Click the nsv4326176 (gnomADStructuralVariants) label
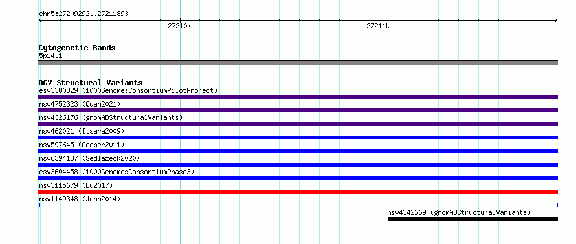The image size is (576, 244). [111, 117]
